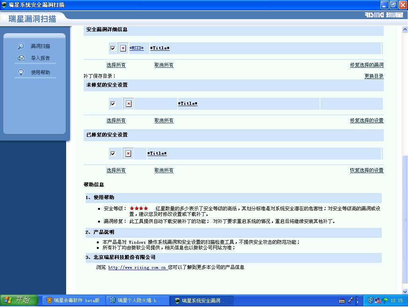Screen dimensions: 408x308
Task: Open the 开始 Start button
Action: pos(19,300)
